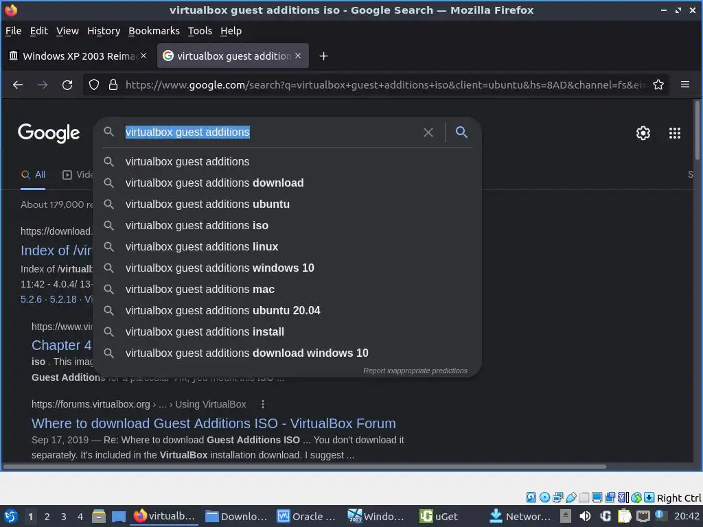Click the removable media eject tray icon
Screen dimensions: 703x527
click(566, 516)
